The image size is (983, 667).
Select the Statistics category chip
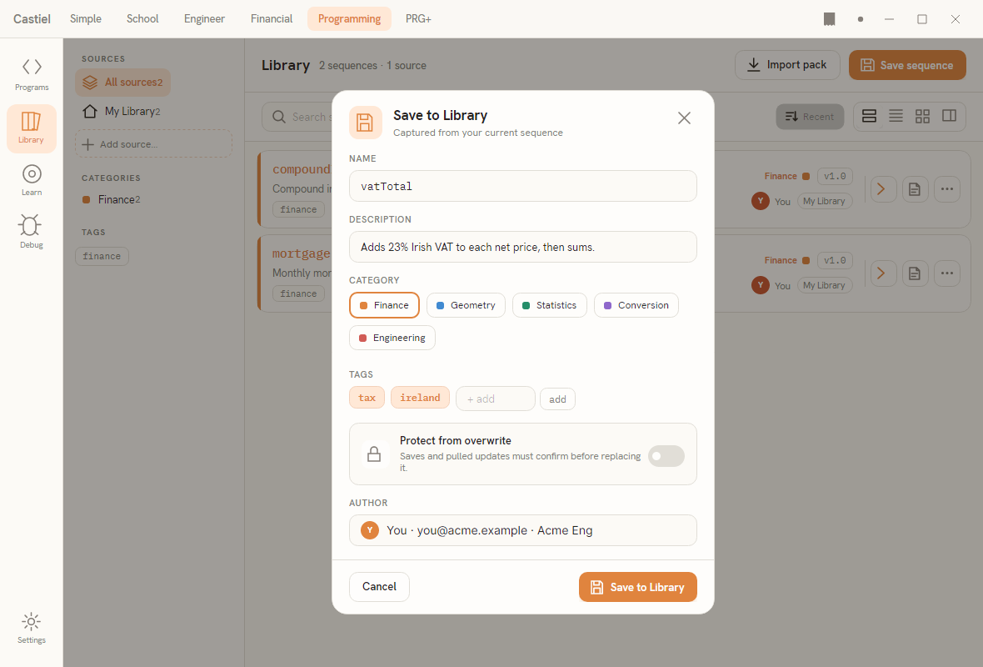point(549,306)
